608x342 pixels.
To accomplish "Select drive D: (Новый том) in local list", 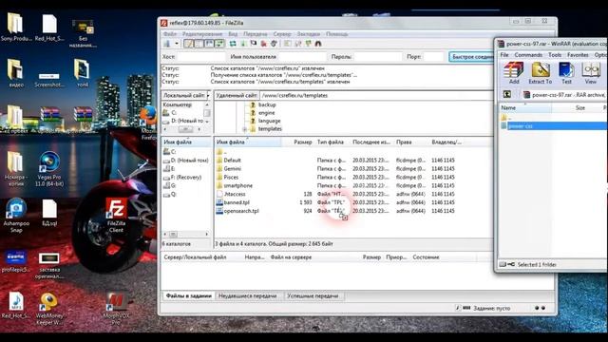I will coord(186,161).
